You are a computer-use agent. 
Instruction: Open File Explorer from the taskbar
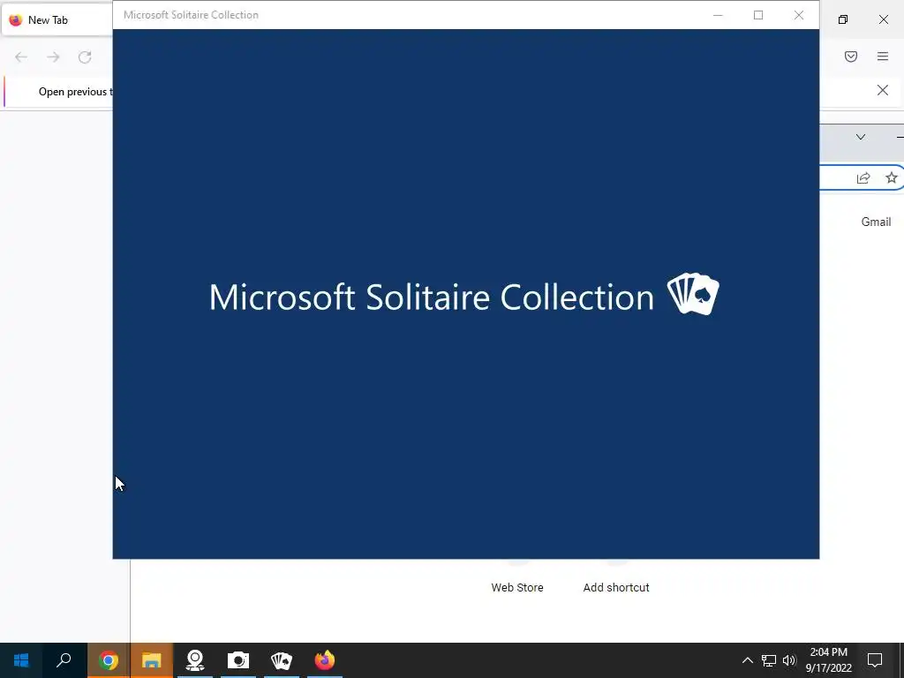pyautogui.click(x=152, y=660)
